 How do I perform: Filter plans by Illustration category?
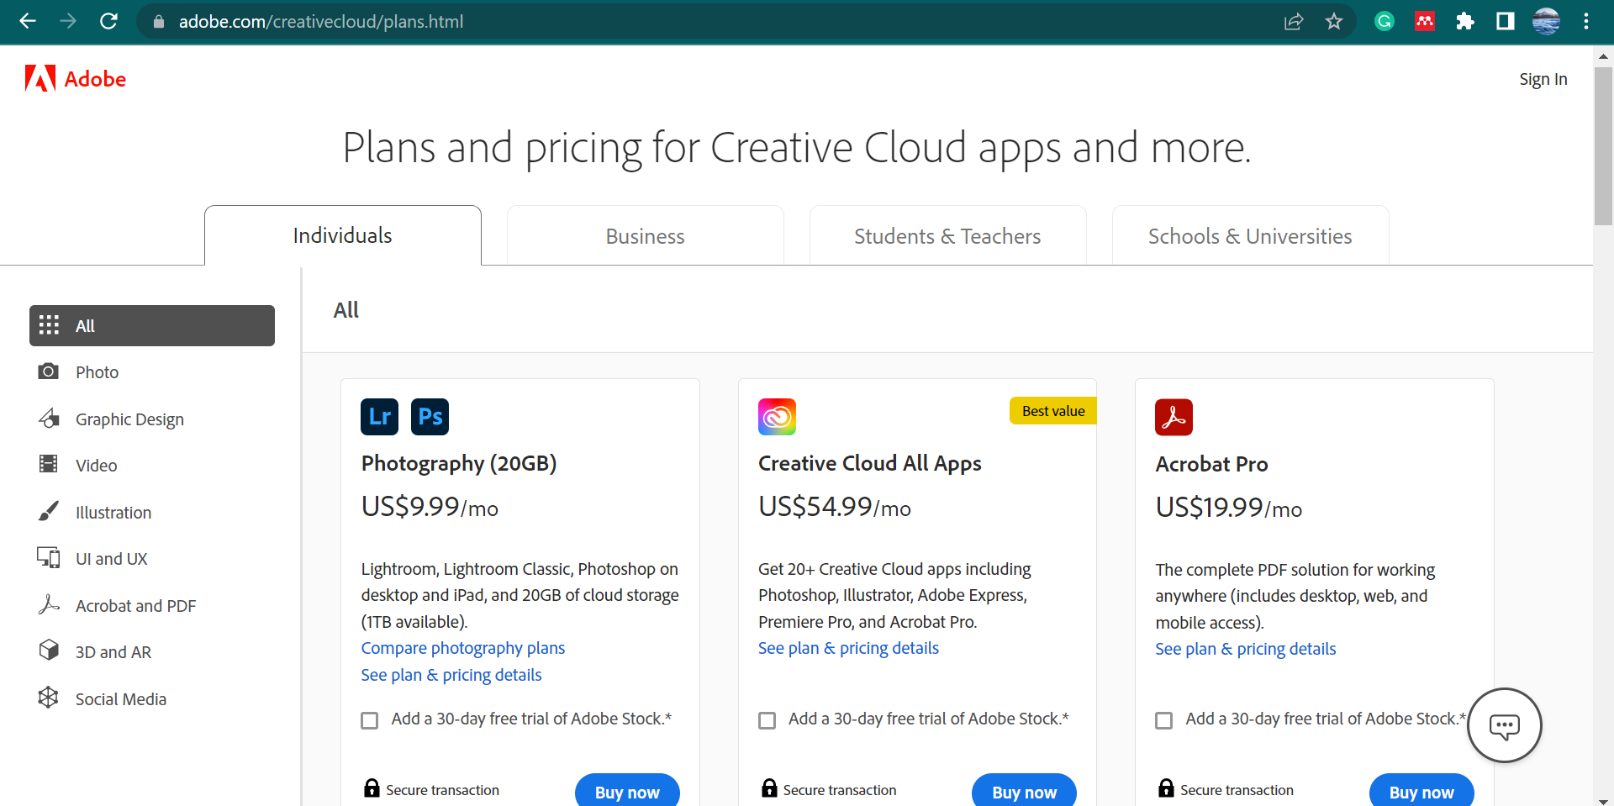152,513
